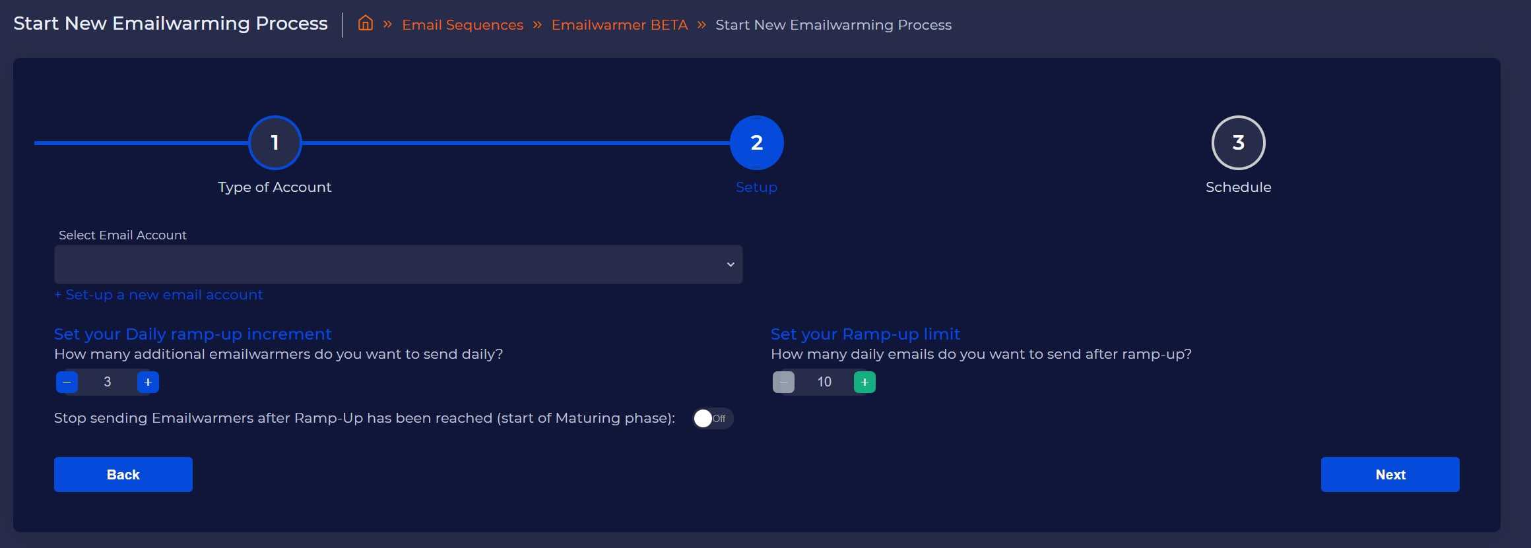Go to step 1 Type of Account
This screenshot has width=1531, height=548.
tap(275, 142)
